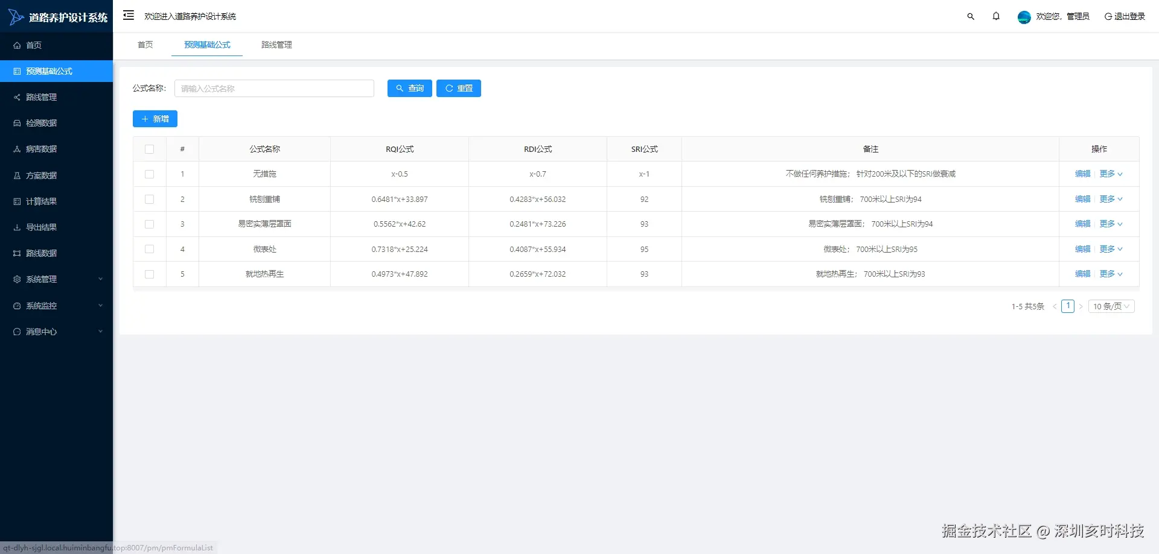Edit the 易密实薄层罩面 row
The height and width of the screenshot is (554, 1159).
coord(1083,224)
